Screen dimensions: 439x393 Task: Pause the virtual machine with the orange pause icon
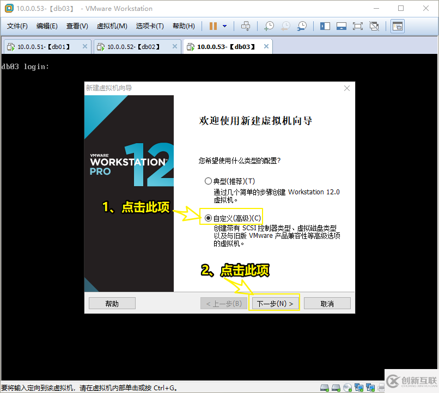(213, 26)
